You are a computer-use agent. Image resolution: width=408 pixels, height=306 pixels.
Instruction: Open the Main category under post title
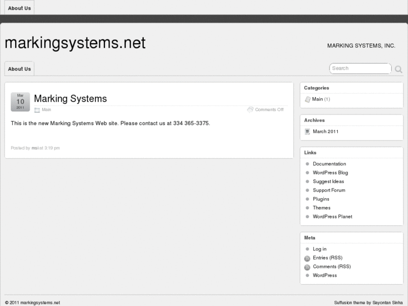[47, 109]
